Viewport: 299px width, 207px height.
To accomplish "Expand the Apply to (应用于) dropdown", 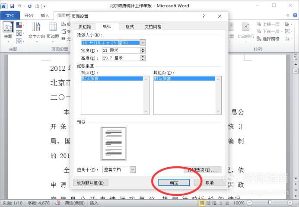I will (x=133, y=169).
